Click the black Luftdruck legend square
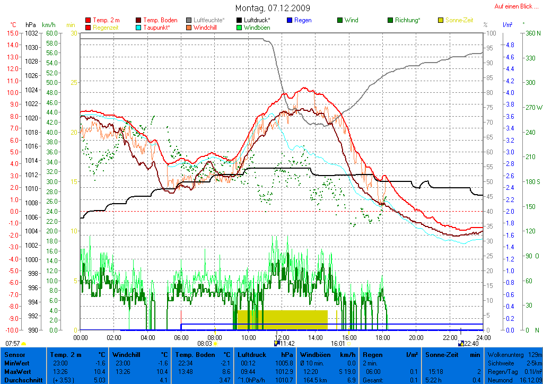Screen dimensions: 543x384 pyautogui.click(x=239, y=21)
